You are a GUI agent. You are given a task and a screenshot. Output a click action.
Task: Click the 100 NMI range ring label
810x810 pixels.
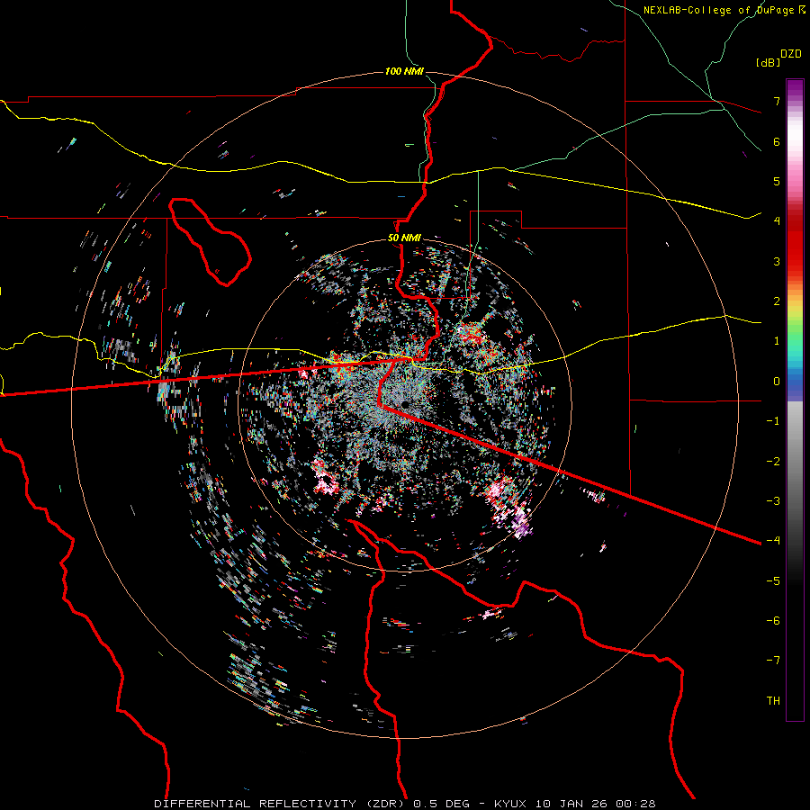point(404,71)
